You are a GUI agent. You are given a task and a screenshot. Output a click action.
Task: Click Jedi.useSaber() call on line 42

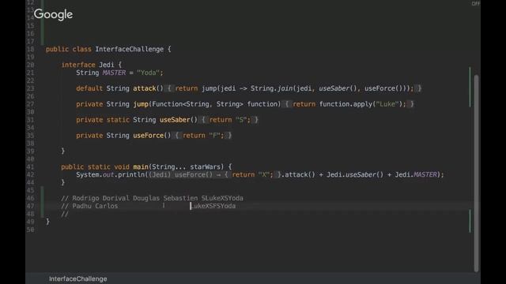(x=355, y=175)
